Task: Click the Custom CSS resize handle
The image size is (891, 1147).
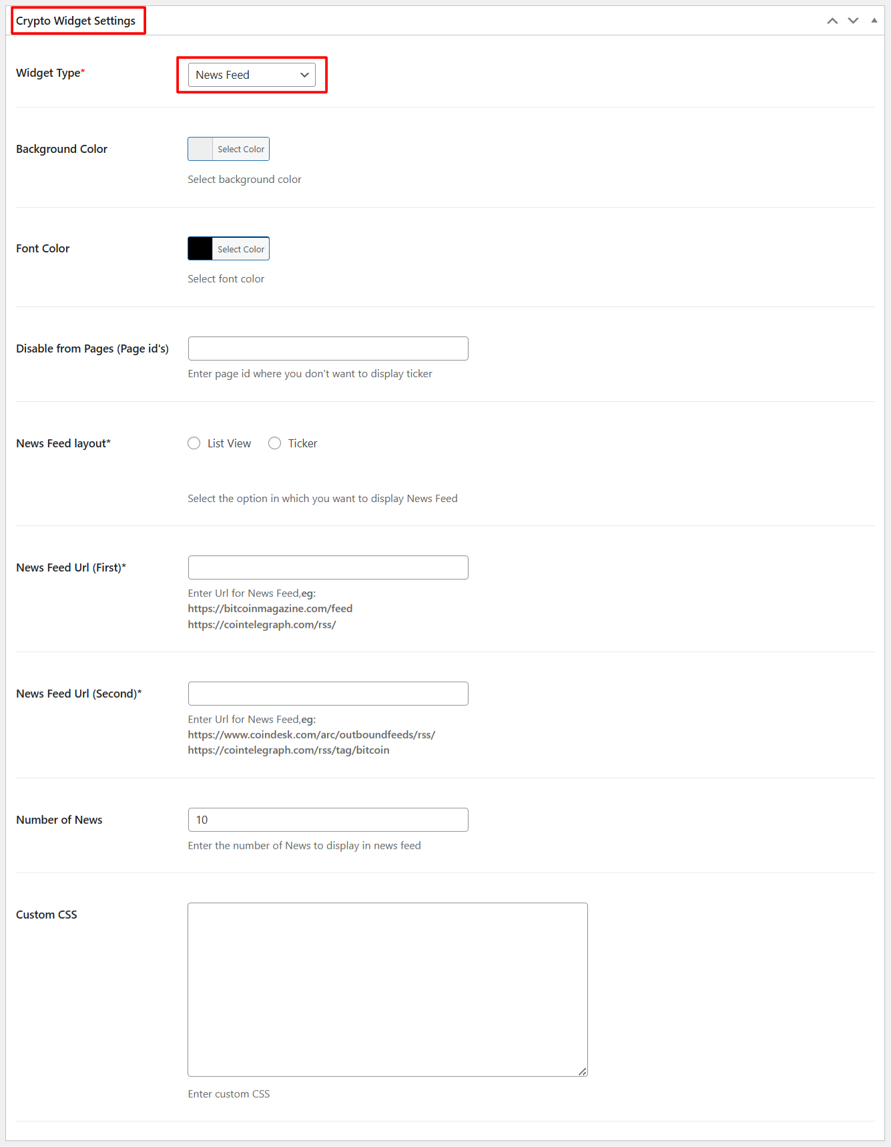Action: pos(583,1072)
